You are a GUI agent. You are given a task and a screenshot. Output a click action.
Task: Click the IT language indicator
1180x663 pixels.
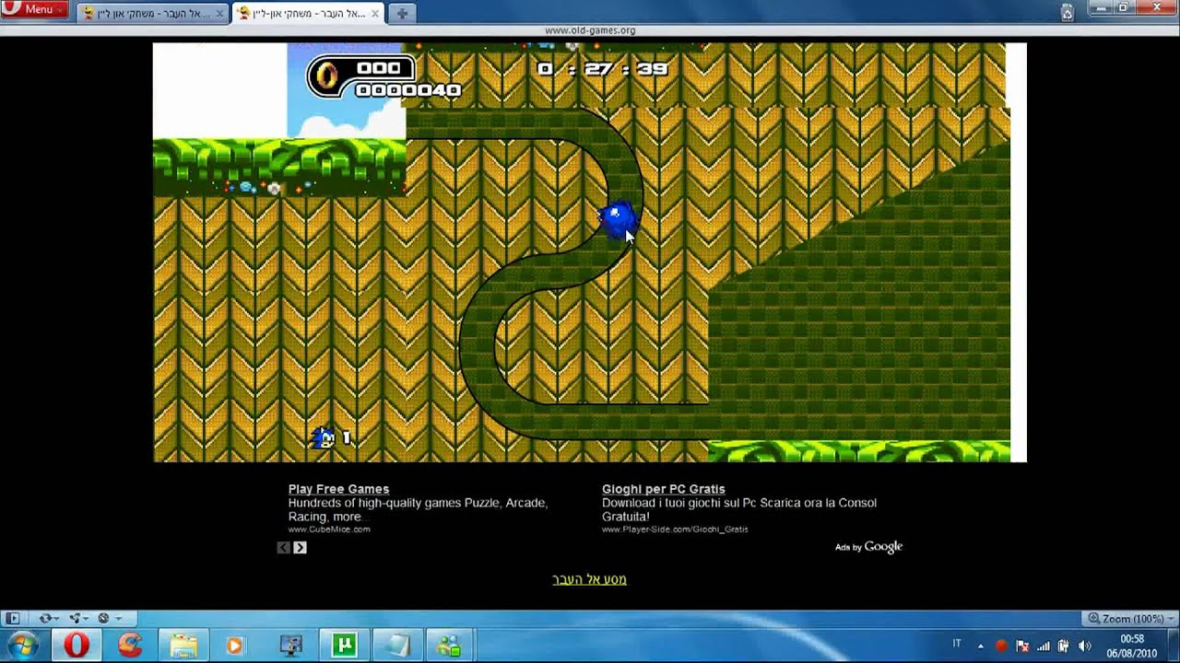[x=957, y=644]
